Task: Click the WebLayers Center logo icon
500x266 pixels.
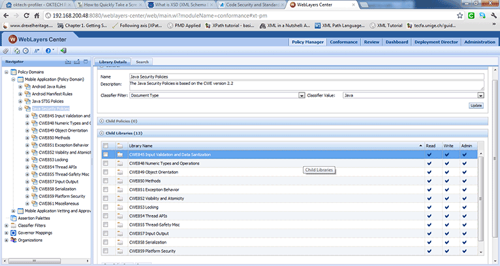Action: [12, 39]
